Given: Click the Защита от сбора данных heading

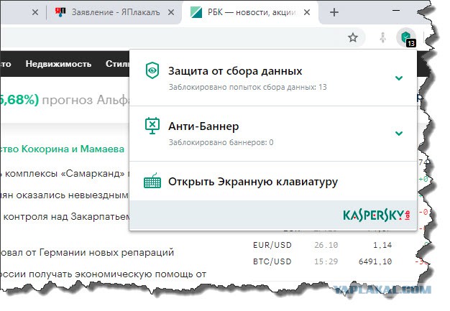Looking at the screenshot, I should pos(235,71).
